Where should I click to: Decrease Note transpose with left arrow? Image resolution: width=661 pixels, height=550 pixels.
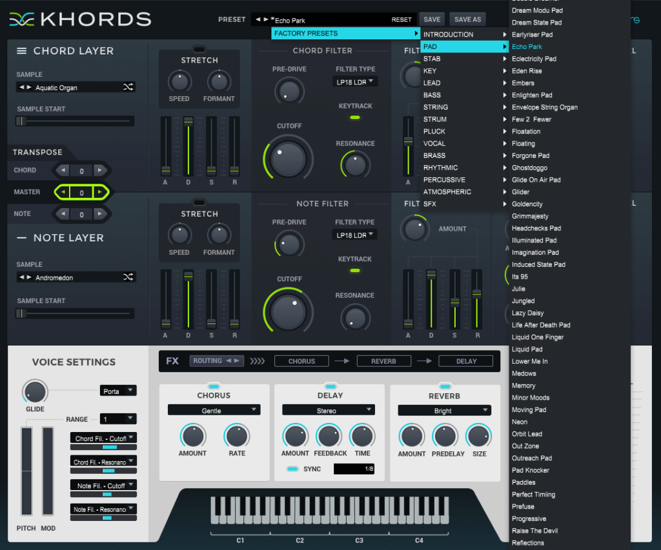point(63,213)
